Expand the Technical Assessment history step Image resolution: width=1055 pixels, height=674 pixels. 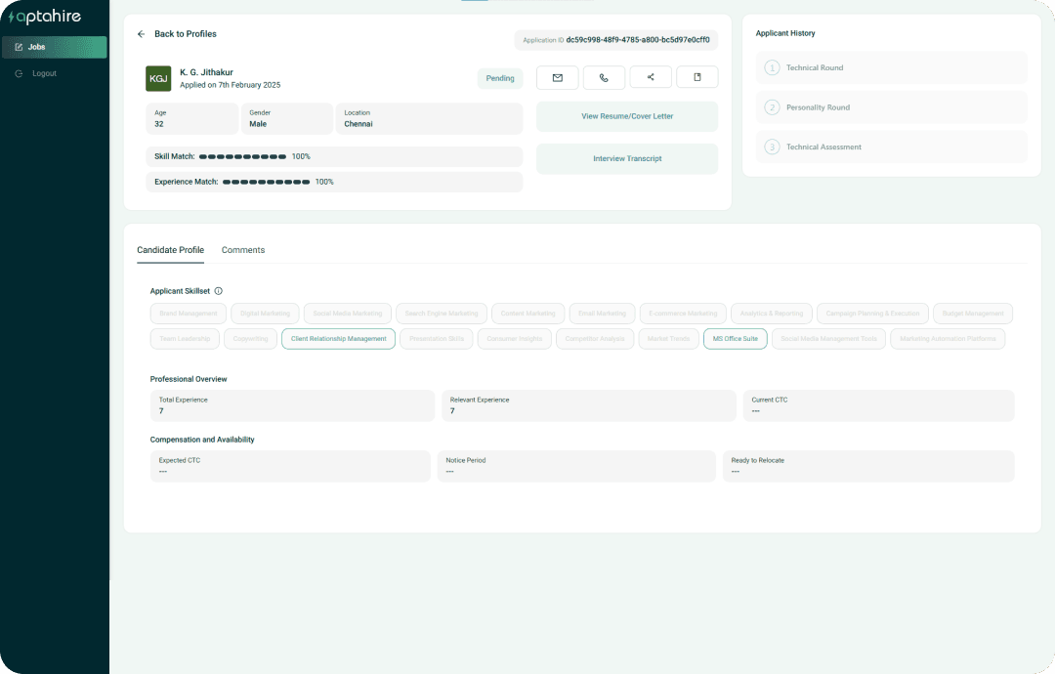(891, 147)
